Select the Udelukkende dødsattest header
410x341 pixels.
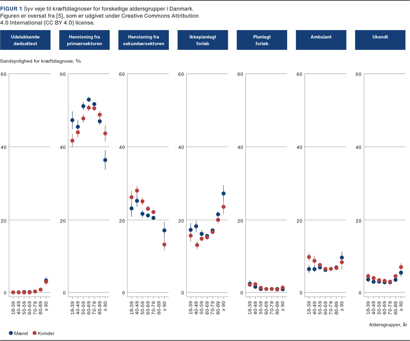(x=26, y=40)
